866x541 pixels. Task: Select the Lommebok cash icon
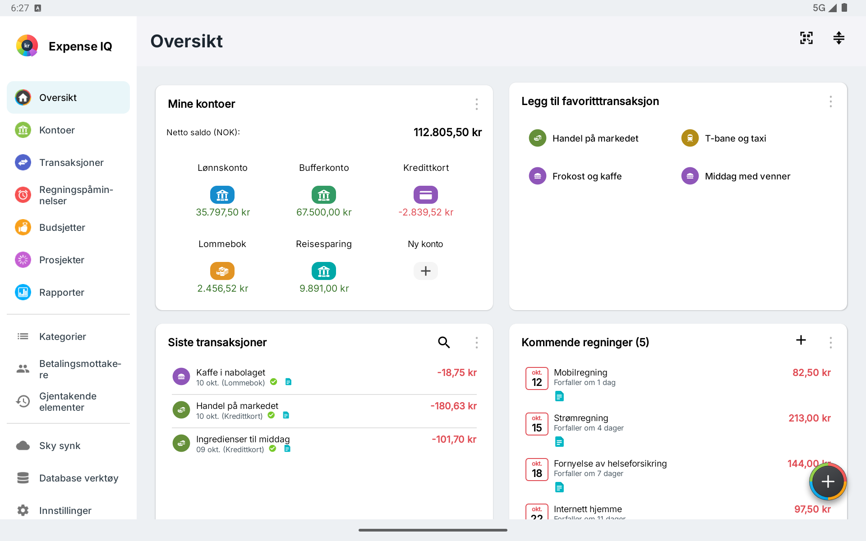[x=222, y=271]
